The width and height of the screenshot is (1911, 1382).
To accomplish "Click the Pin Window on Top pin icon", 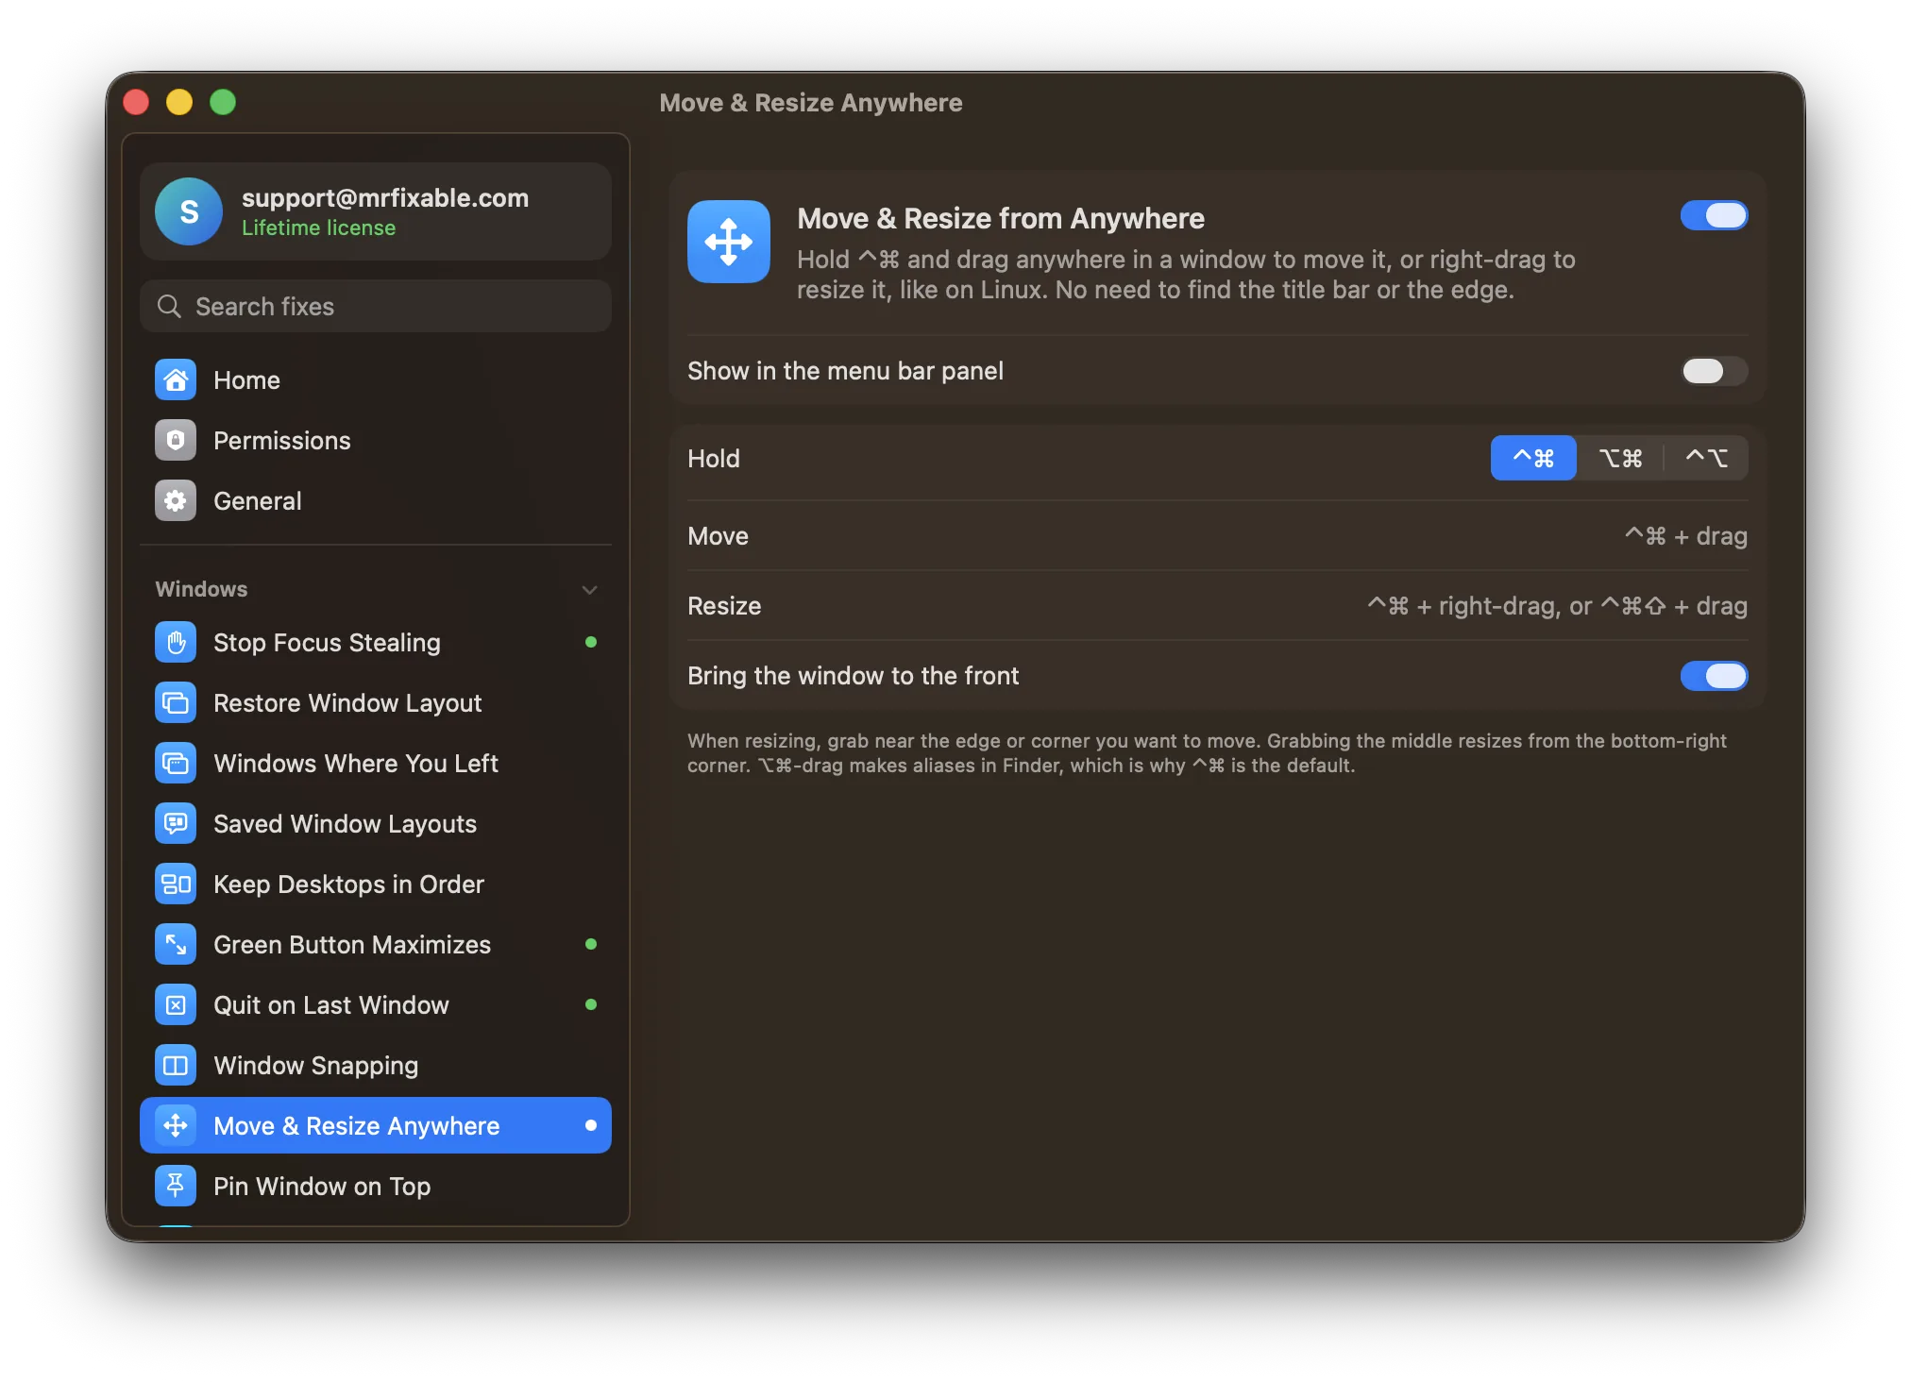I will [x=176, y=1187].
